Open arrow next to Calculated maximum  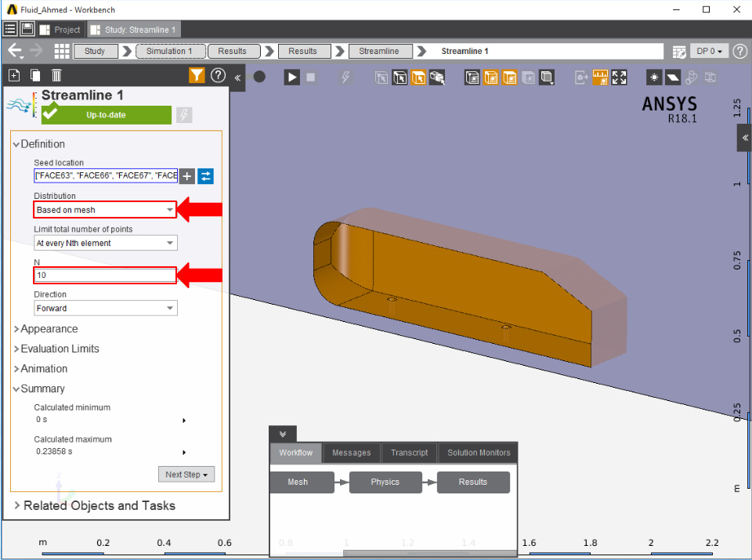pyautogui.click(x=183, y=452)
